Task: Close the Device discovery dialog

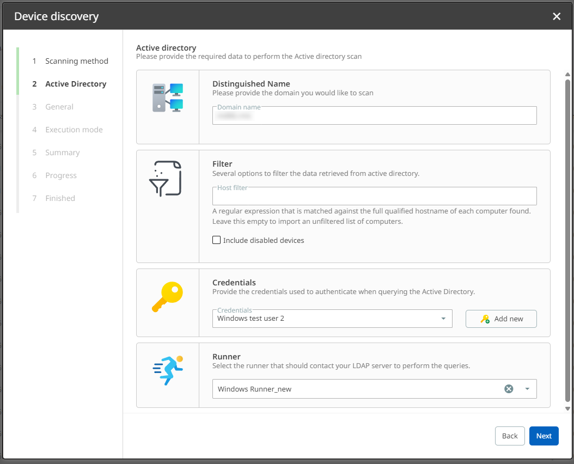Action: (x=557, y=16)
